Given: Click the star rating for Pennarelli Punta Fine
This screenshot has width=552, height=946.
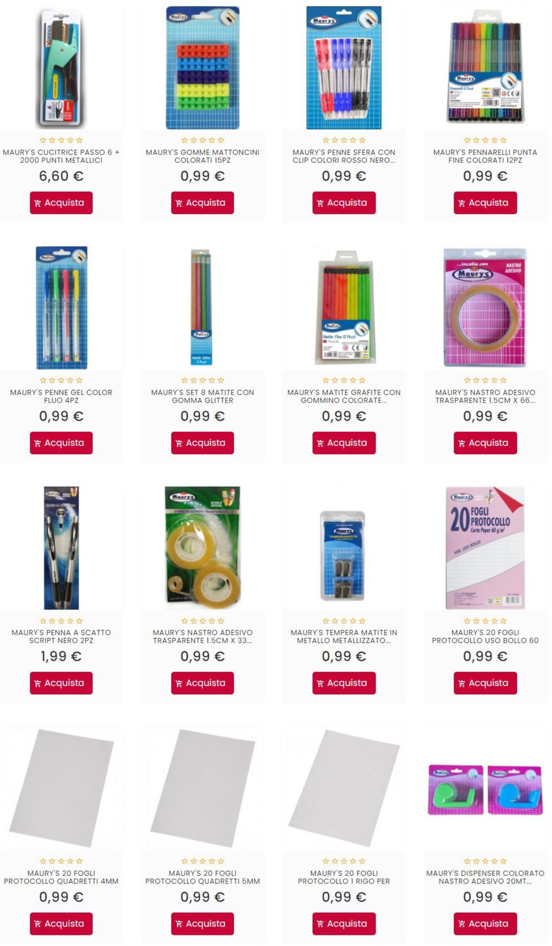Looking at the screenshot, I should [485, 140].
